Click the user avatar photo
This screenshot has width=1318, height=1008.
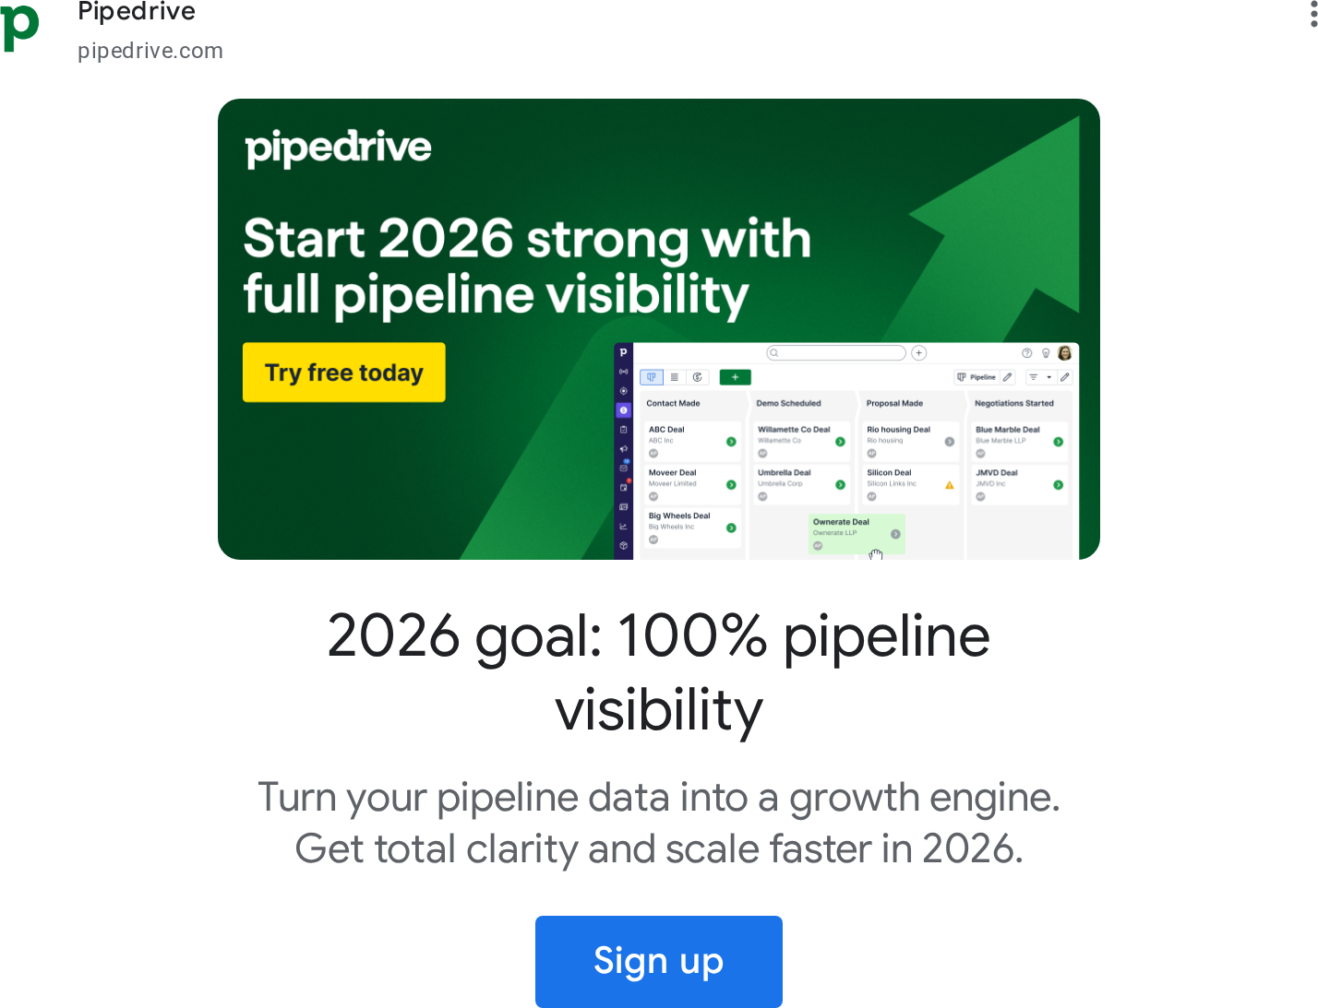[1064, 353]
